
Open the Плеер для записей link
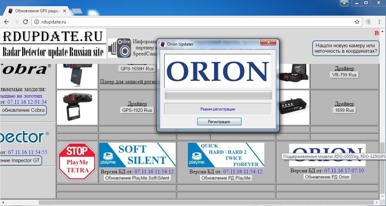[128, 81]
